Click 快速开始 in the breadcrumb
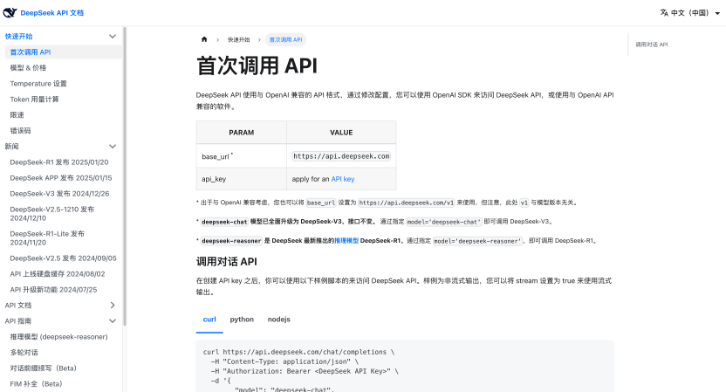This screenshot has height=392, width=726. pyautogui.click(x=238, y=39)
